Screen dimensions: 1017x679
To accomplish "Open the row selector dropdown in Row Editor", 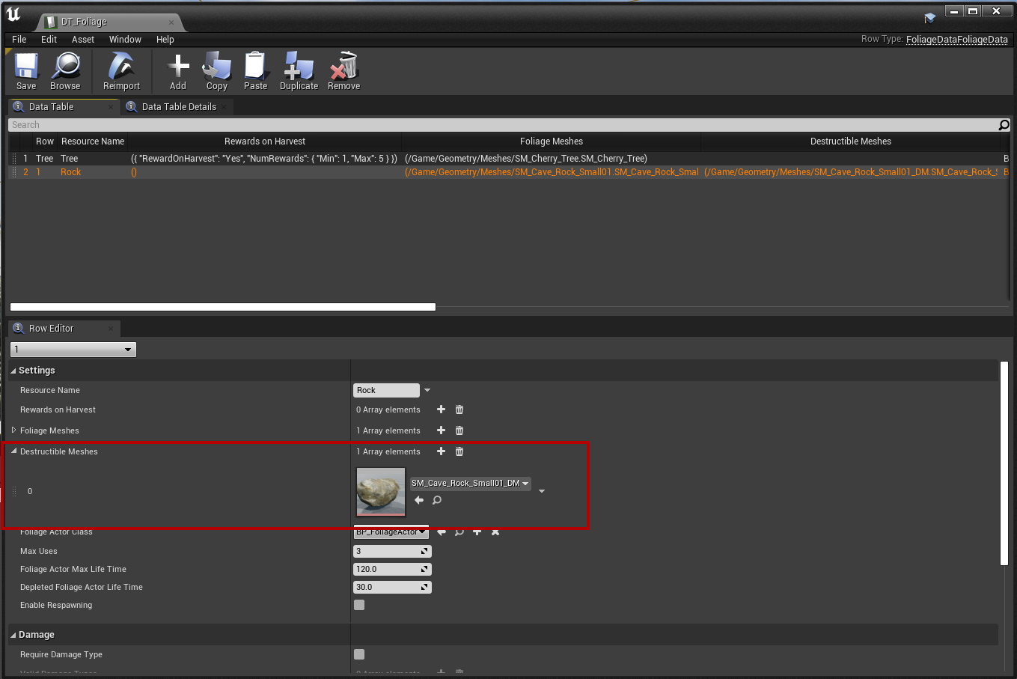I will (73, 350).
